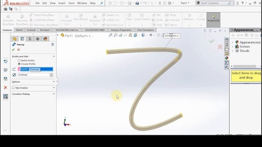Switch to the Sketch tab
262x147 pixels.
pyautogui.click(x=19, y=30)
